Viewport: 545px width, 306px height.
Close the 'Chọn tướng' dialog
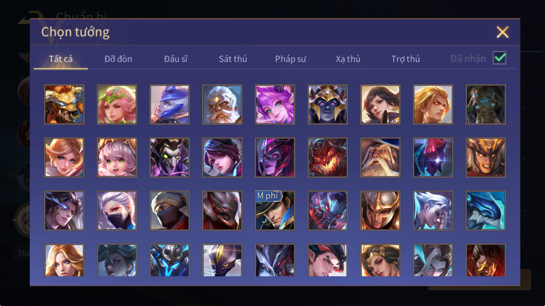(502, 32)
